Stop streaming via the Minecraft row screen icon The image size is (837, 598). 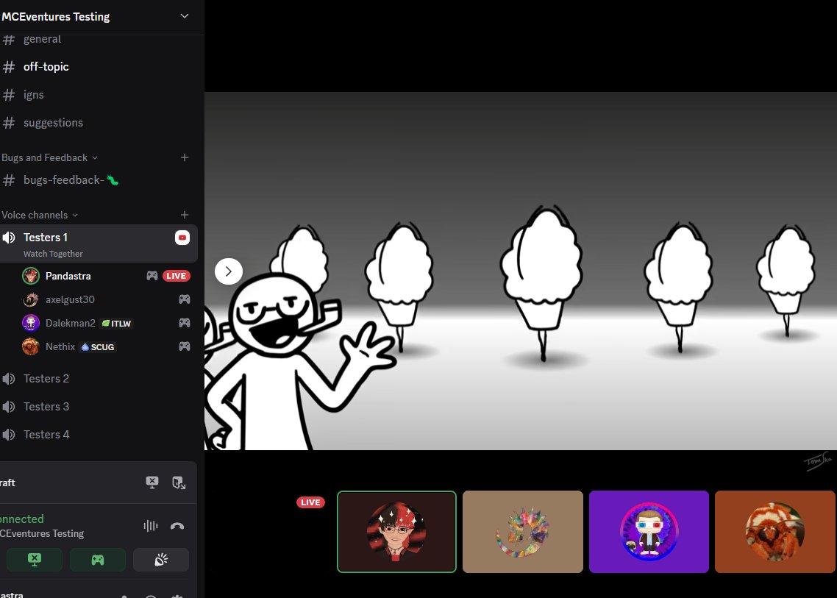[152, 483]
